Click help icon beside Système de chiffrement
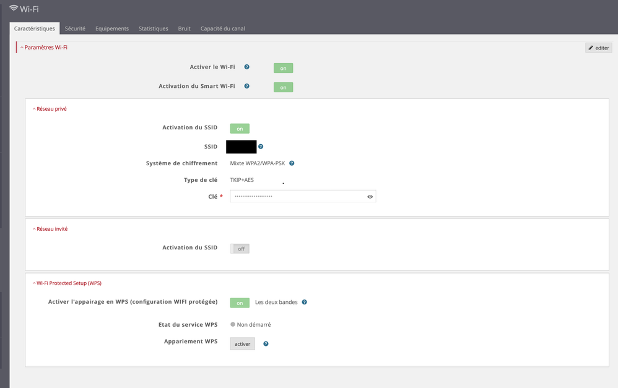 (x=292, y=163)
